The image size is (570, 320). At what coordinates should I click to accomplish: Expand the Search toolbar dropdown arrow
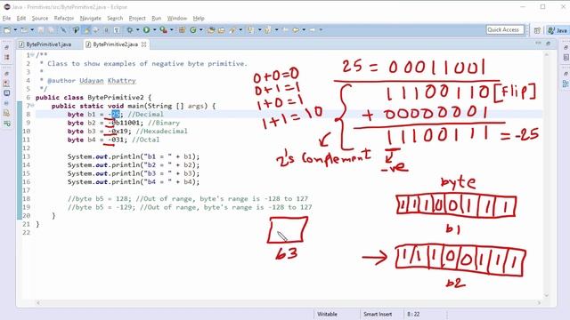(x=240, y=30)
